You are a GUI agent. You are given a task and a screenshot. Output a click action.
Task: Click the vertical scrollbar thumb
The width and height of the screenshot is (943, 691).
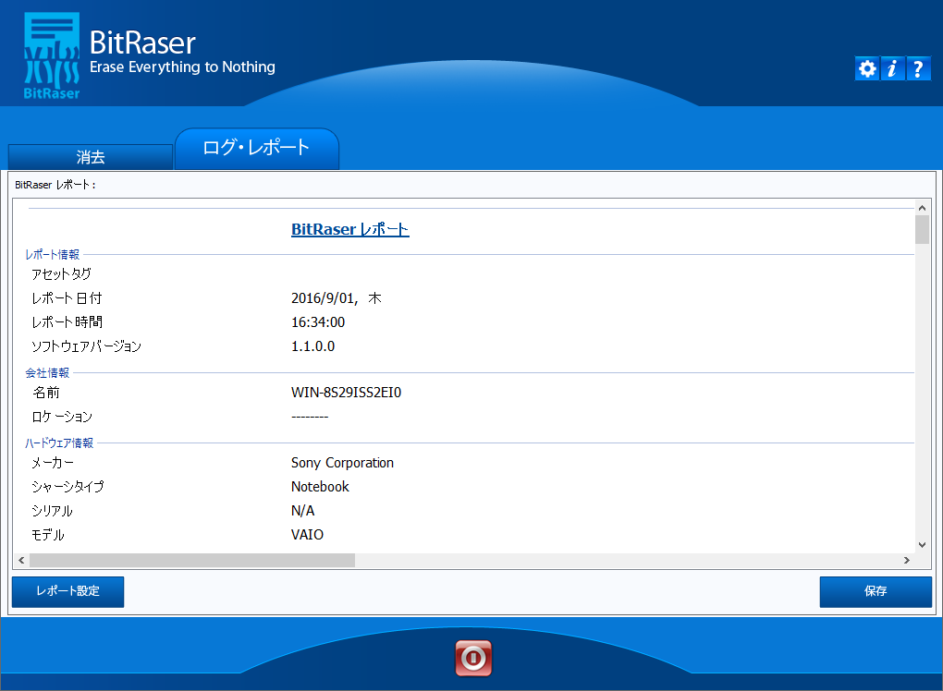921,229
